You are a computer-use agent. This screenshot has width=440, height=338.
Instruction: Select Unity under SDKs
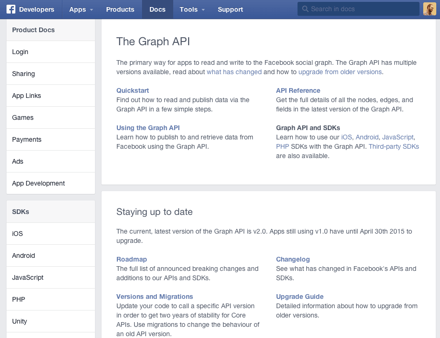tap(51, 321)
